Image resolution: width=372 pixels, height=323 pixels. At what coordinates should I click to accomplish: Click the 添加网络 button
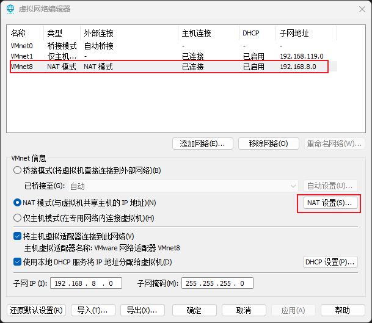202,143
